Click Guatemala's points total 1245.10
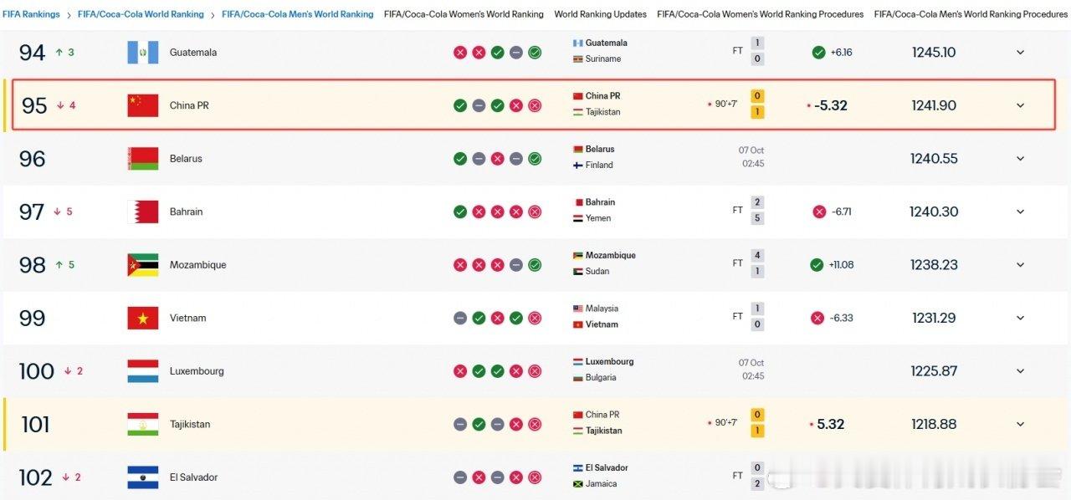The width and height of the screenshot is (1071, 500). 935,53
